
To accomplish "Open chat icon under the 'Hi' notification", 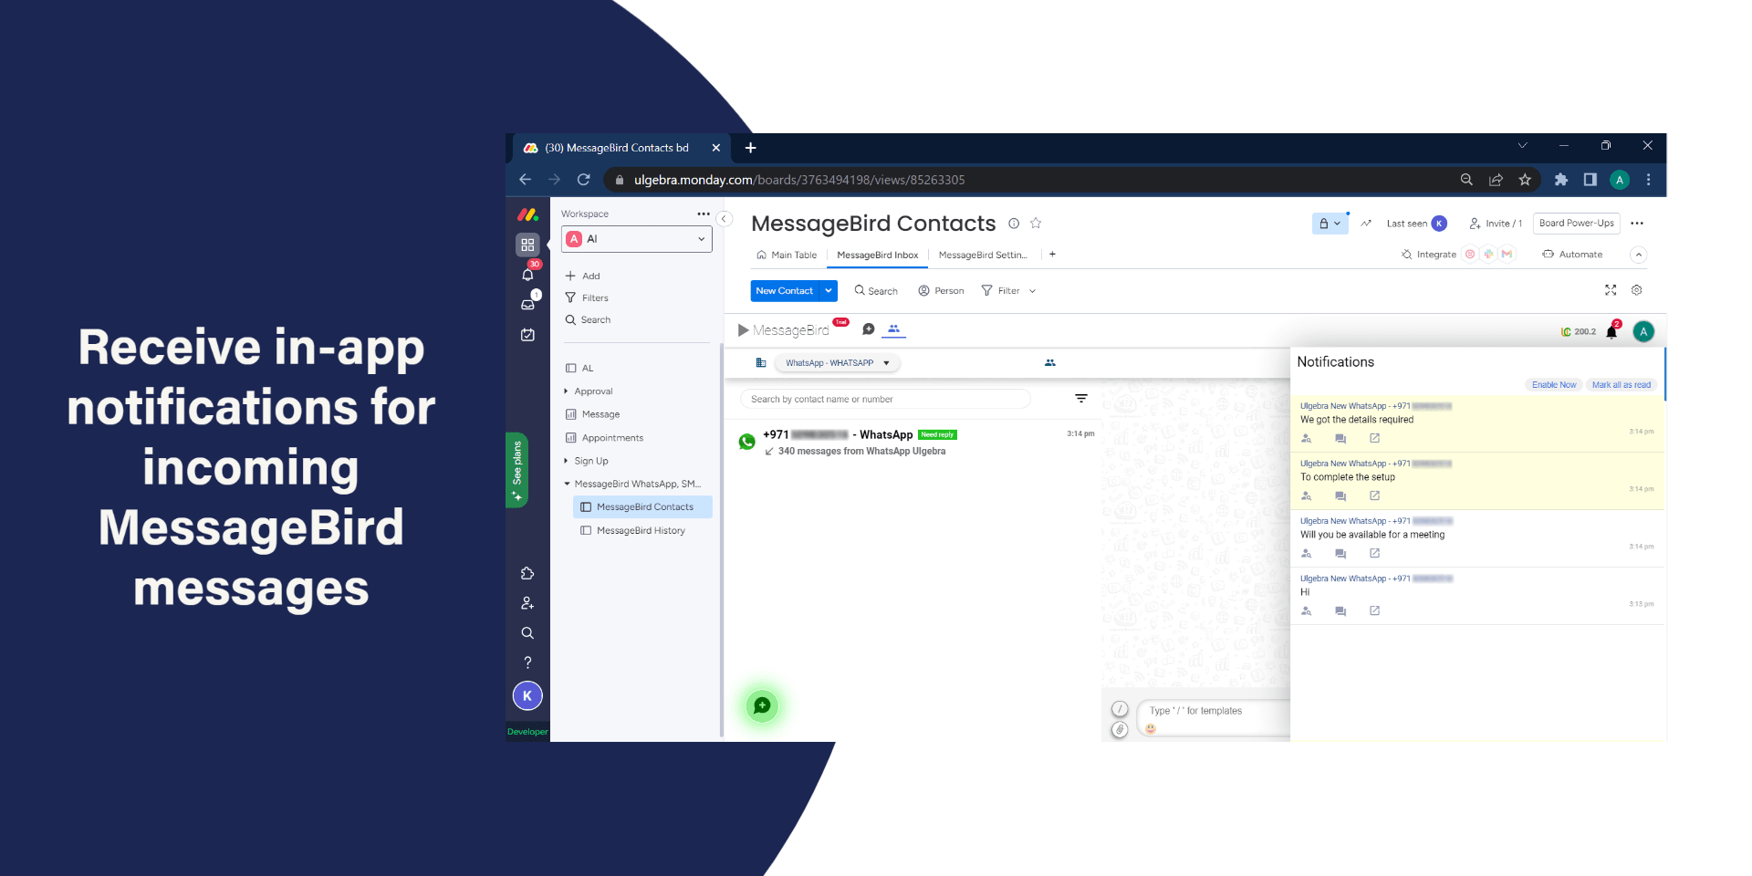I will click(1340, 611).
